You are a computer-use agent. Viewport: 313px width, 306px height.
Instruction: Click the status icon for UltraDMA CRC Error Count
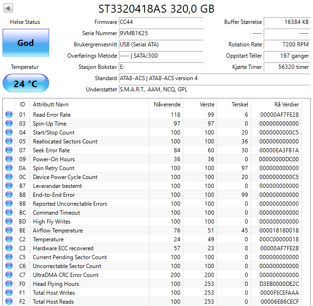point(9,275)
